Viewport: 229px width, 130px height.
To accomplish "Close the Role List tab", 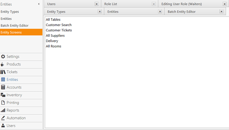I will [x=154, y=4].
